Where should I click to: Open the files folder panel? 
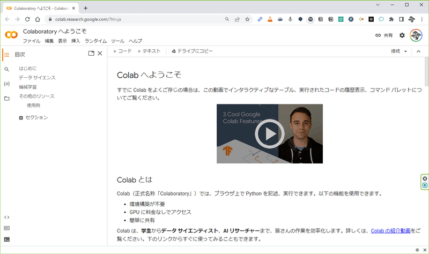tap(7, 99)
